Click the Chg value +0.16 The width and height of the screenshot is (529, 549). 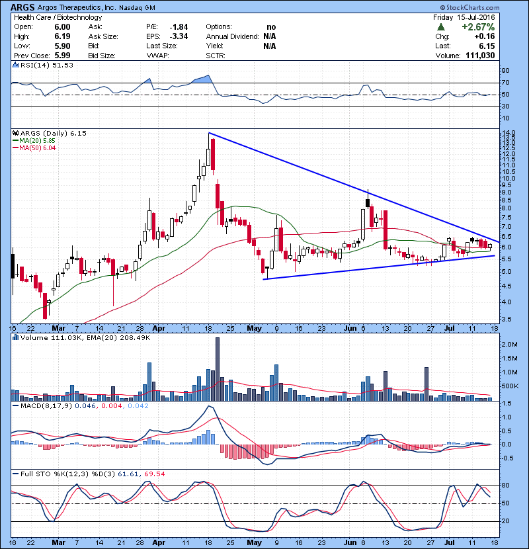pyautogui.click(x=485, y=36)
